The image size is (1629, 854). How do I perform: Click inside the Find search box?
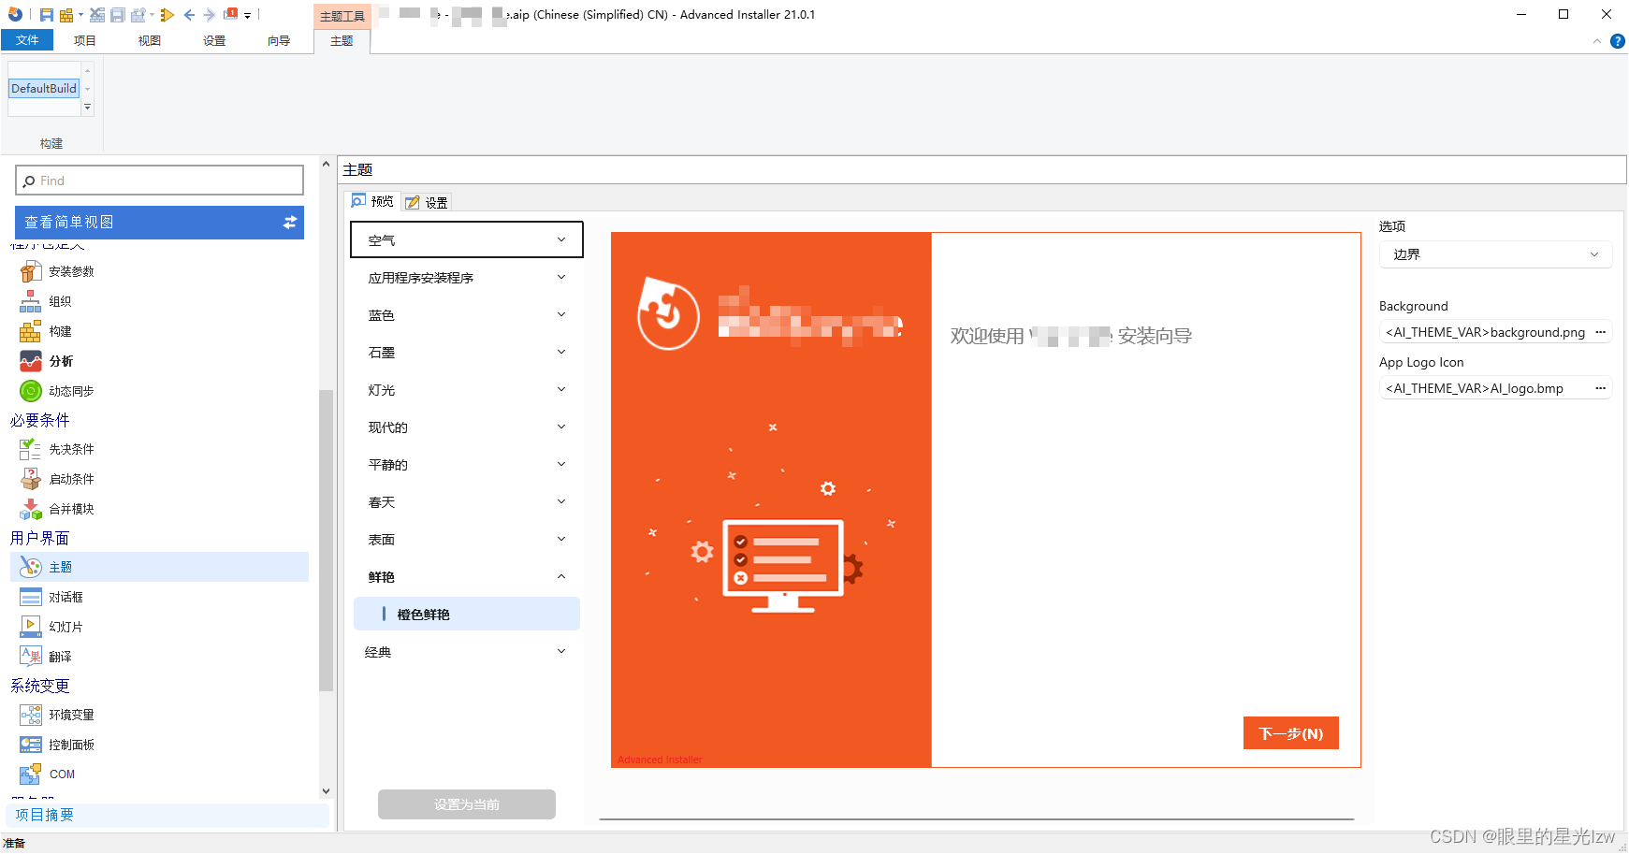click(159, 180)
